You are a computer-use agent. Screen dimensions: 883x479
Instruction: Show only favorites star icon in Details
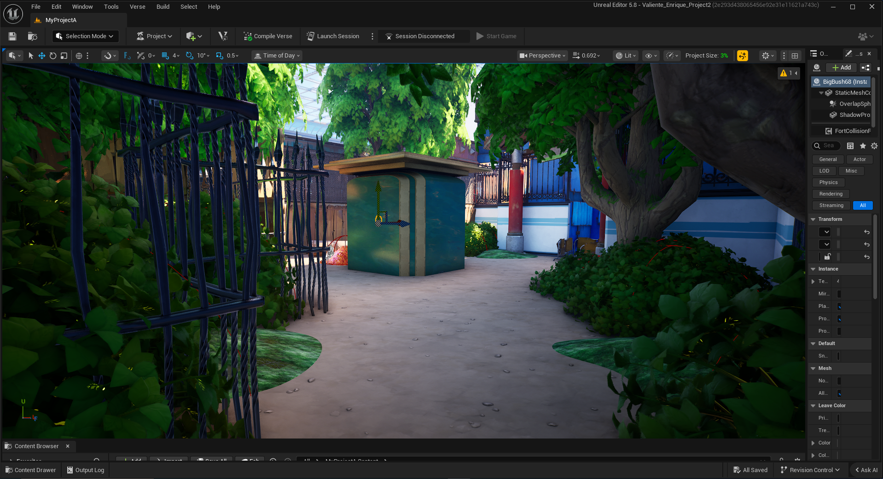tap(863, 146)
